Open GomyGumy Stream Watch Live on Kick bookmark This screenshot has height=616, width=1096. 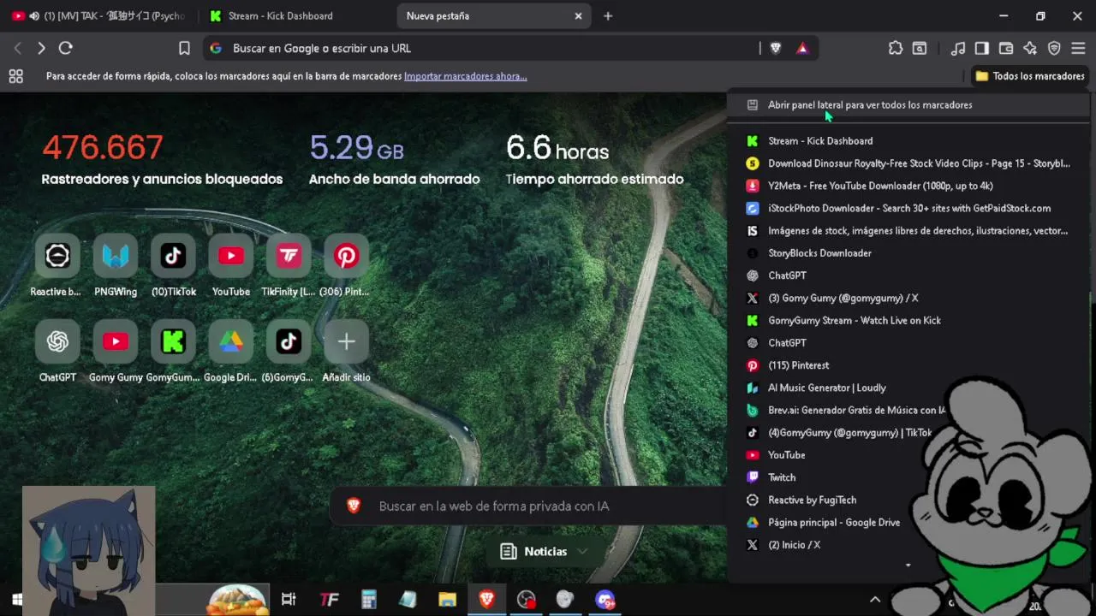pyautogui.click(x=908, y=320)
